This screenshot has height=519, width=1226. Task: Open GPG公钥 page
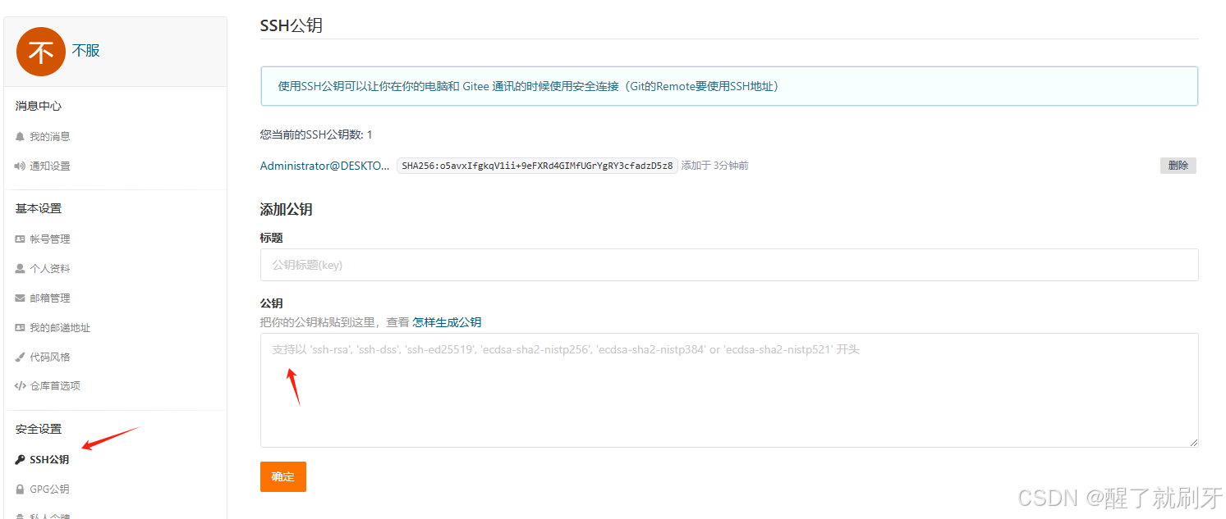point(49,489)
